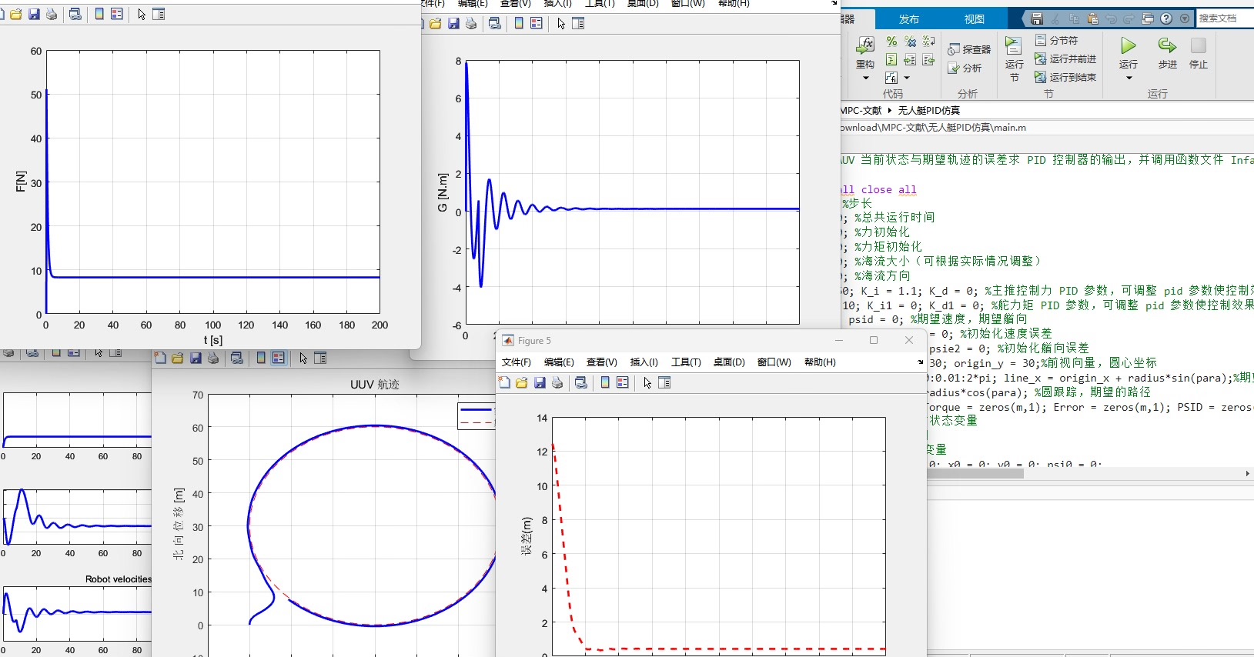Open Property Inspector in G [N.m] figure

tap(579, 23)
